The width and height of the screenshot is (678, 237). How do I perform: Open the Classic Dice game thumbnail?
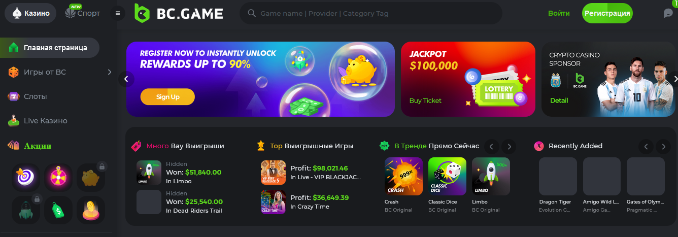pos(447,176)
